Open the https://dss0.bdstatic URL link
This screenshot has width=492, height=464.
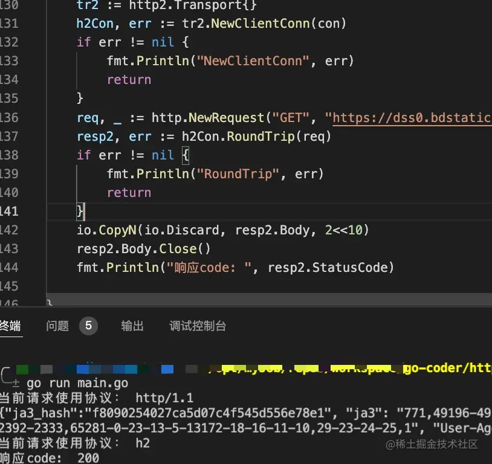(412, 118)
